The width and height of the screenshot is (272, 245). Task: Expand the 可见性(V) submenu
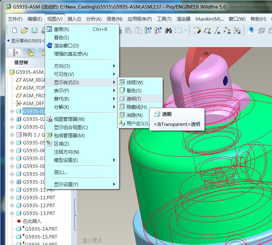pyautogui.click(x=82, y=74)
